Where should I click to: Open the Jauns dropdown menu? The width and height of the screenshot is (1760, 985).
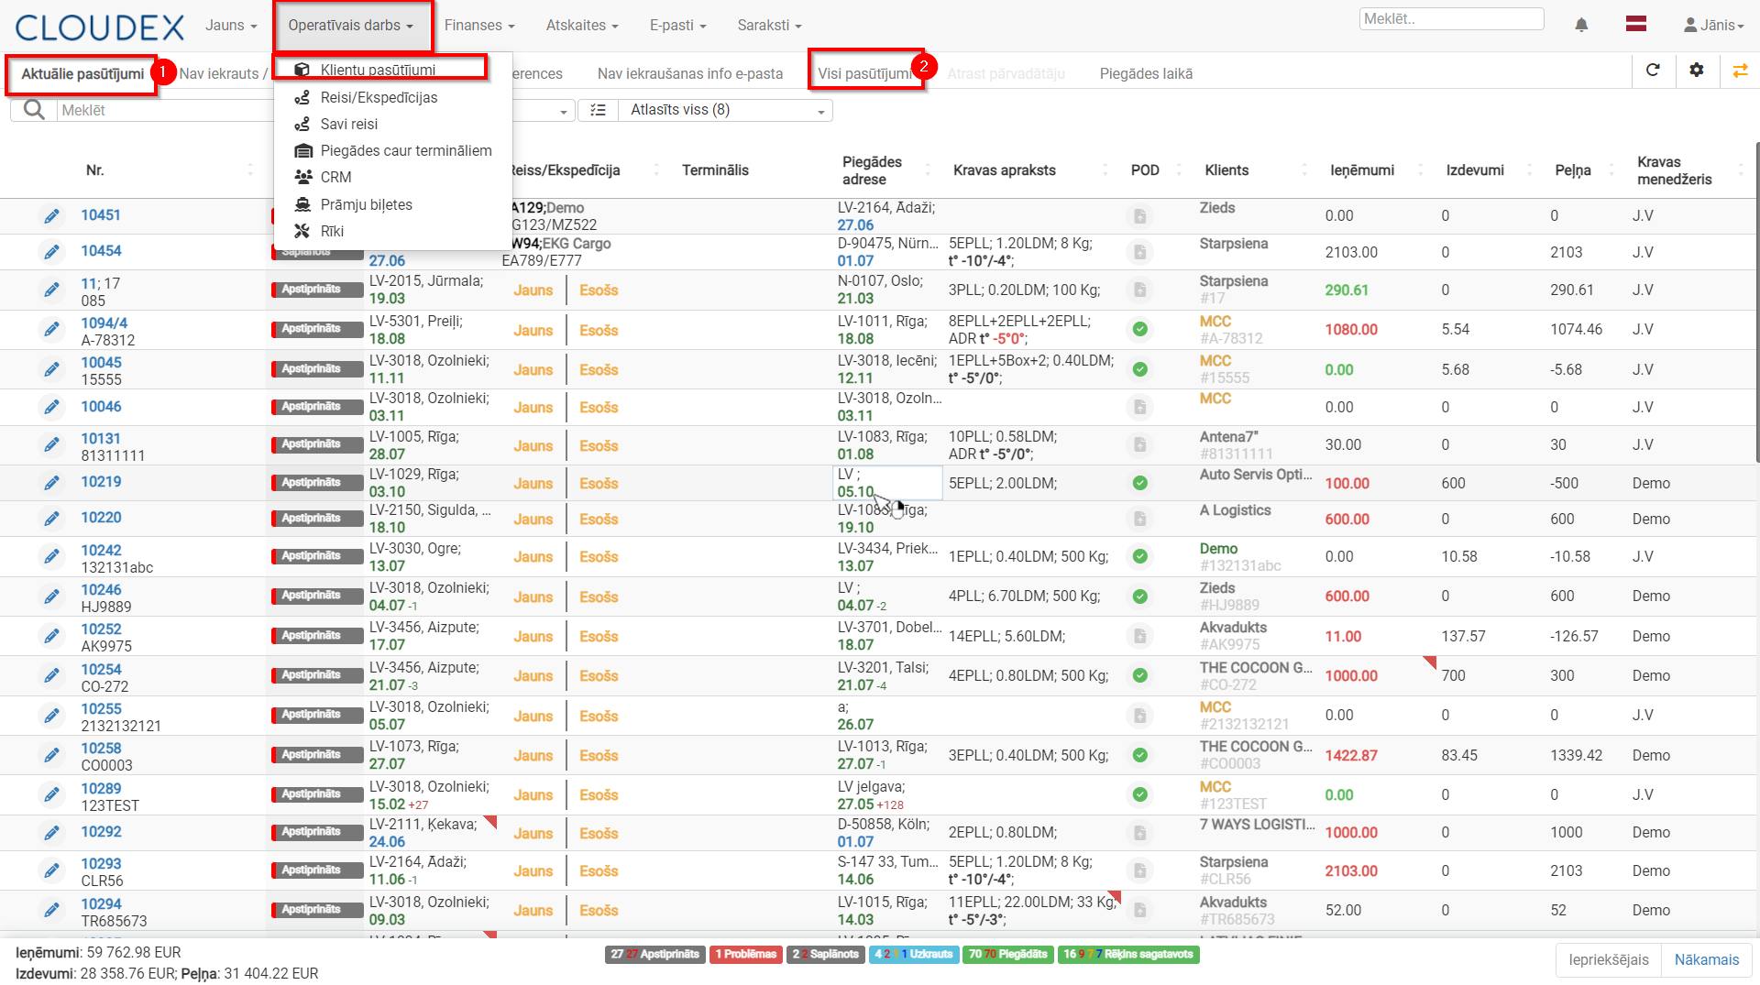231,26
